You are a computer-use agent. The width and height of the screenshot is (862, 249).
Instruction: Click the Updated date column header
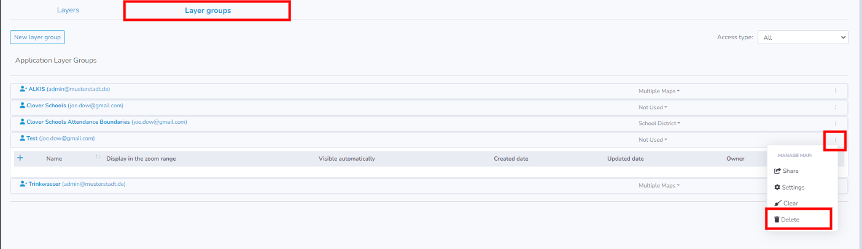tap(625, 159)
